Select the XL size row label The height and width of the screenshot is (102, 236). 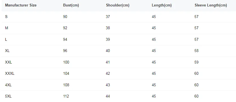[7, 51]
